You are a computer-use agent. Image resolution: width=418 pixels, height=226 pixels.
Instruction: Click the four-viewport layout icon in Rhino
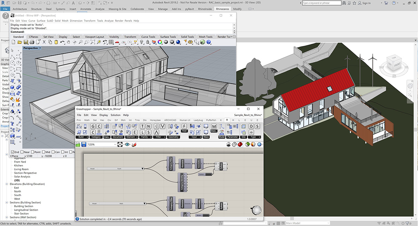(111, 42)
